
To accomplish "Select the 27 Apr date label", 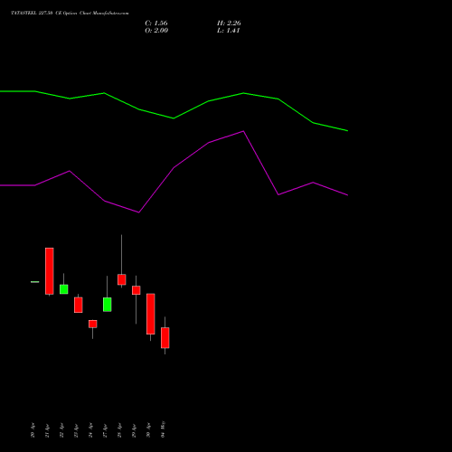I will 105,430.
